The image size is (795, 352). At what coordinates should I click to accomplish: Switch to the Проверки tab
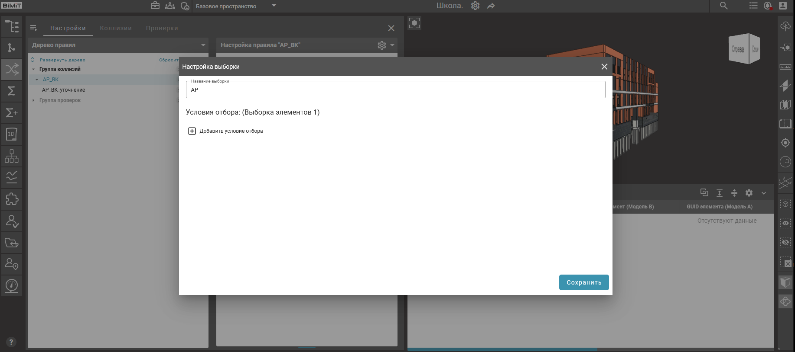click(x=162, y=28)
